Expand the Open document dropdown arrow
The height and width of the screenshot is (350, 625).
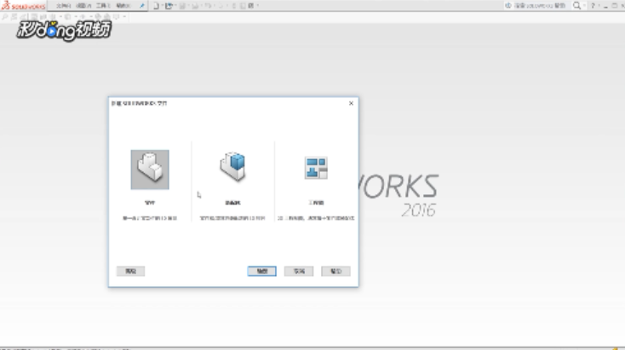pyautogui.click(x=175, y=6)
